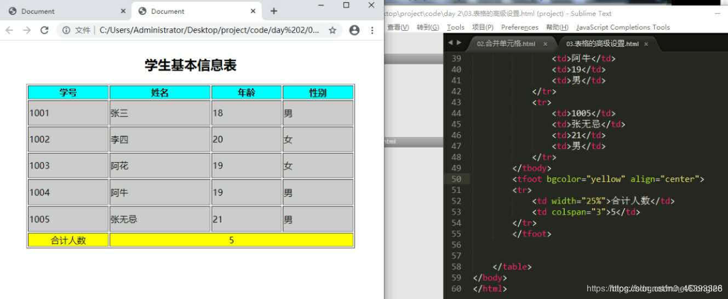Click the 张无忌 code line in Sublime
728x299 pixels.
pos(588,124)
